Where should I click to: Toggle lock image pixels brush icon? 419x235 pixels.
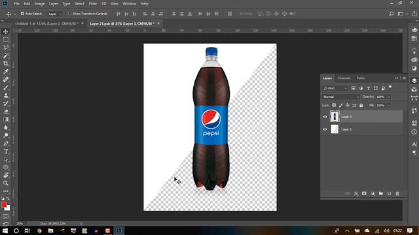pyautogui.click(x=340, y=105)
